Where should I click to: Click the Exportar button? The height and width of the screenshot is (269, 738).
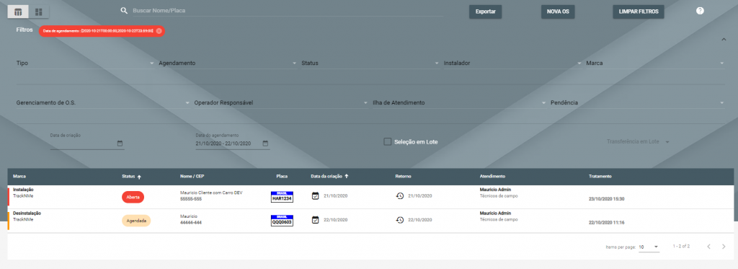click(x=485, y=12)
